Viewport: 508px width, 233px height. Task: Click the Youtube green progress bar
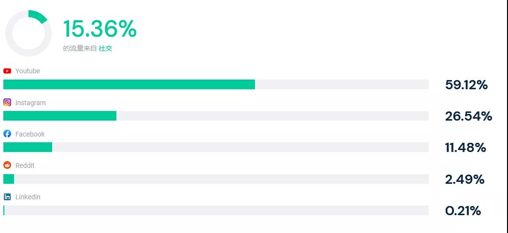(x=129, y=84)
